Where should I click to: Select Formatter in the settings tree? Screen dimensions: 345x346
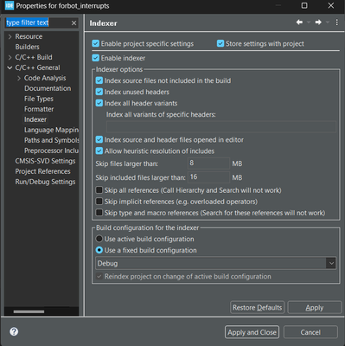(39, 109)
